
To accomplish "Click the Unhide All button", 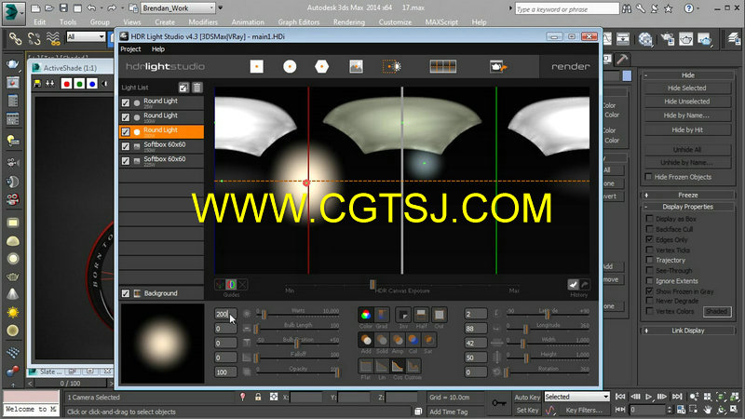I will click(687, 149).
